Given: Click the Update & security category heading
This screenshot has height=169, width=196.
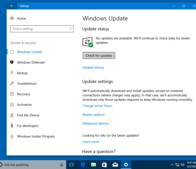Looking at the screenshot, I should click(23, 43).
